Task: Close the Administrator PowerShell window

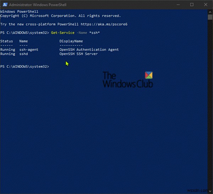Action: click(x=206, y=5)
